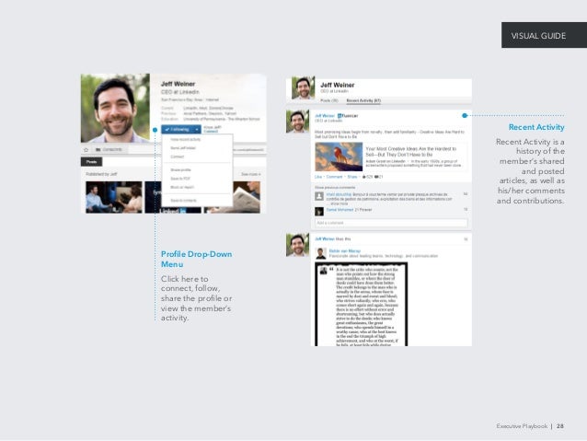
Task: Choose 'Block or report' from the menu
Action: pyautogui.click(x=182, y=187)
